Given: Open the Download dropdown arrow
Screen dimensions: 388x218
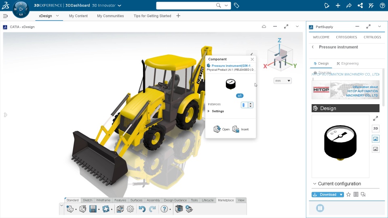Looking at the screenshot, I should (x=341, y=195).
